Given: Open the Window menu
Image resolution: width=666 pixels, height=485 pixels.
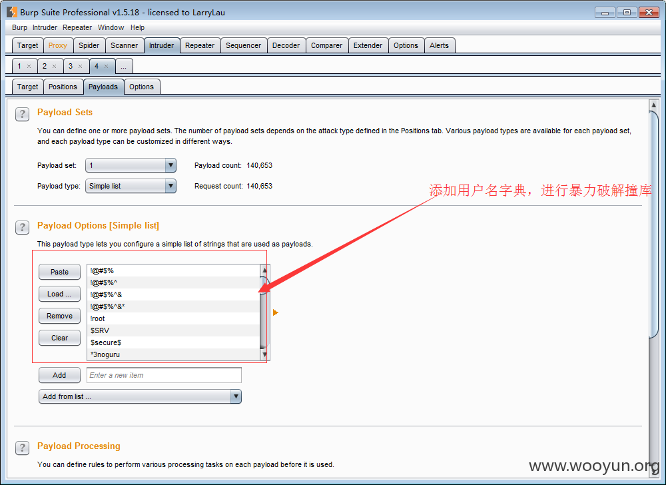Looking at the screenshot, I should coord(111,27).
